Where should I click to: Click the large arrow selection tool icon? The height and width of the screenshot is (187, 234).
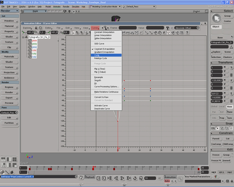tap(217, 18)
